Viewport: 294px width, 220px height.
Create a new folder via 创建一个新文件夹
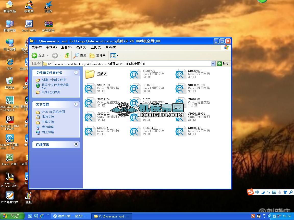point(54,80)
